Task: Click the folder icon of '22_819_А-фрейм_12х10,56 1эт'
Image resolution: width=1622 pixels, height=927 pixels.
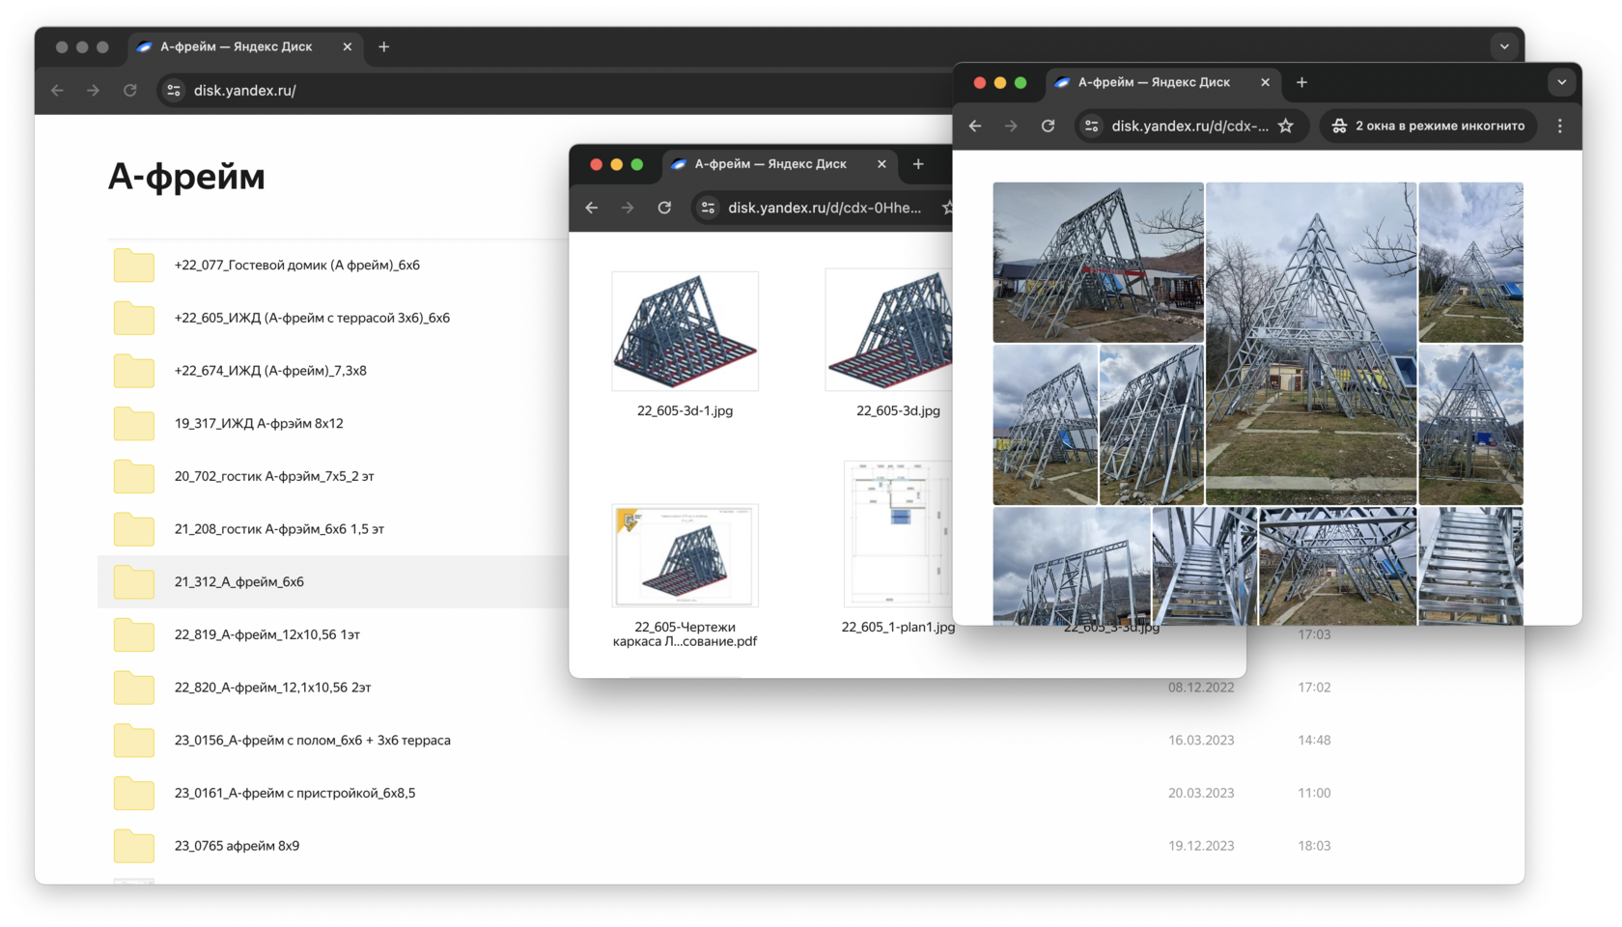Action: coord(133,634)
